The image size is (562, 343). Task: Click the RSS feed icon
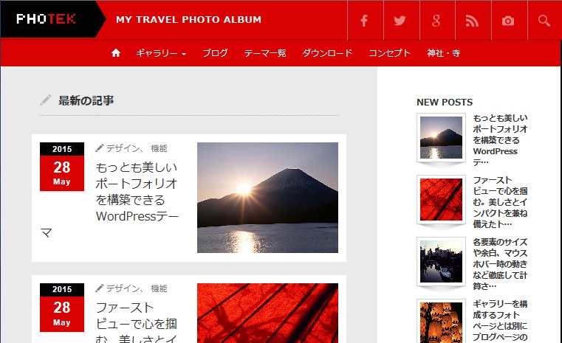click(473, 21)
